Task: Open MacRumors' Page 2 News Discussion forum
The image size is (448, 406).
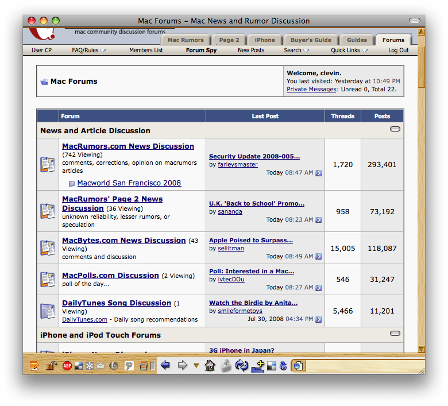Action: tap(112, 203)
